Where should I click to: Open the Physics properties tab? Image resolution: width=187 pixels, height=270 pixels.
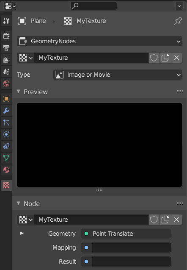pos(6,134)
